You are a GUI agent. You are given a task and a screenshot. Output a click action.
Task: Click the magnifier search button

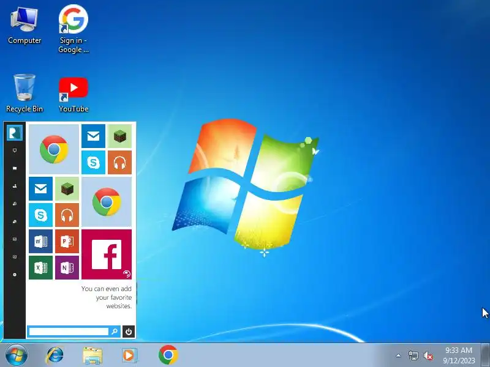pyautogui.click(x=115, y=332)
